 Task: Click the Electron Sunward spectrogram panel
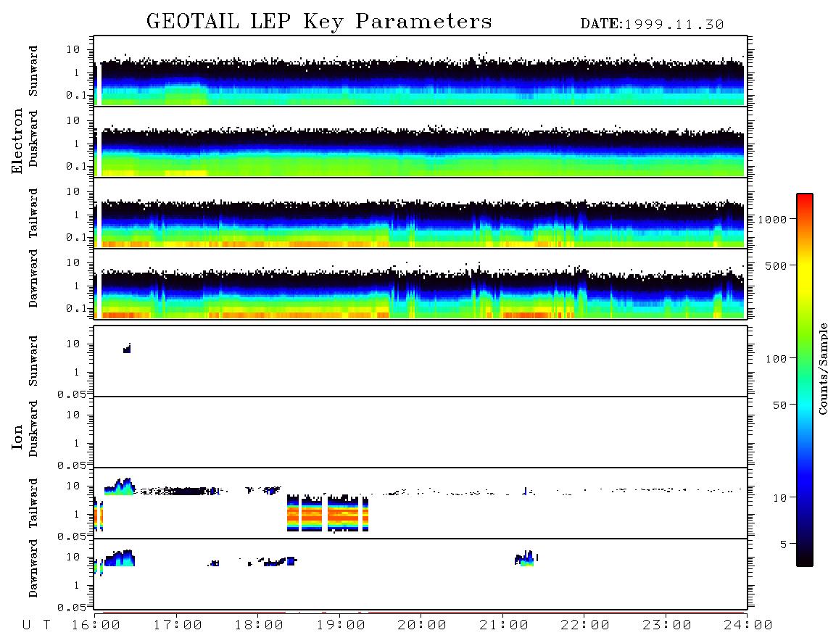click(x=421, y=71)
